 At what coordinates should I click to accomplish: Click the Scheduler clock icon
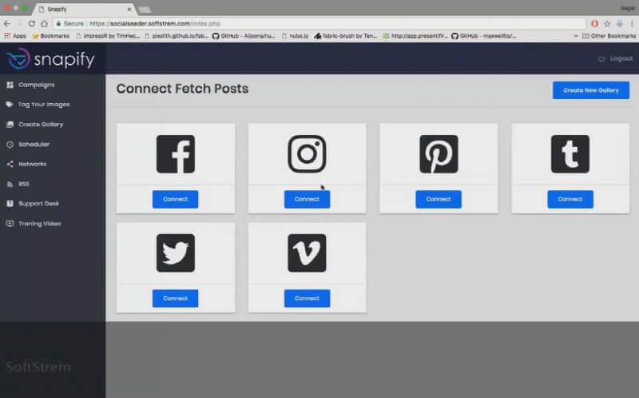point(10,145)
